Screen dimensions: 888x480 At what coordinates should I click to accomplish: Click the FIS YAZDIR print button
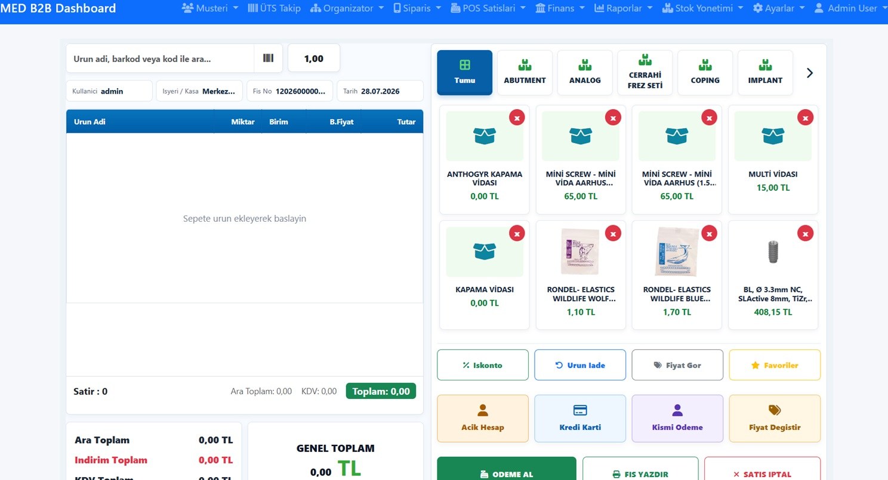(x=640, y=470)
